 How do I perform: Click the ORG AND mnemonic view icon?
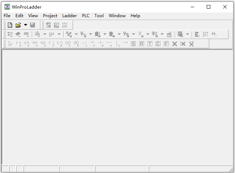click(x=65, y=25)
